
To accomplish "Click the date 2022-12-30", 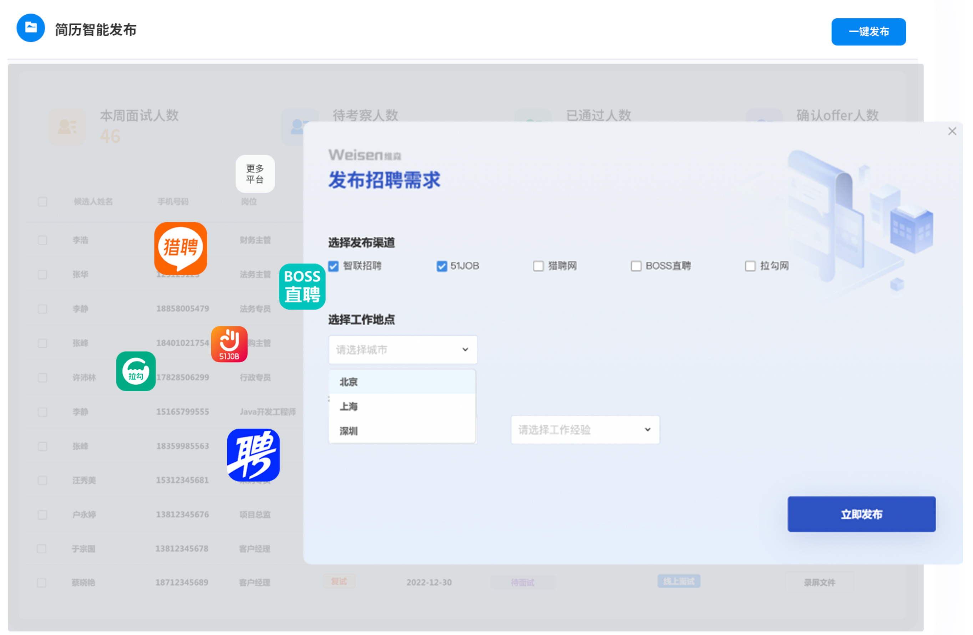I will [x=429, y=583].
